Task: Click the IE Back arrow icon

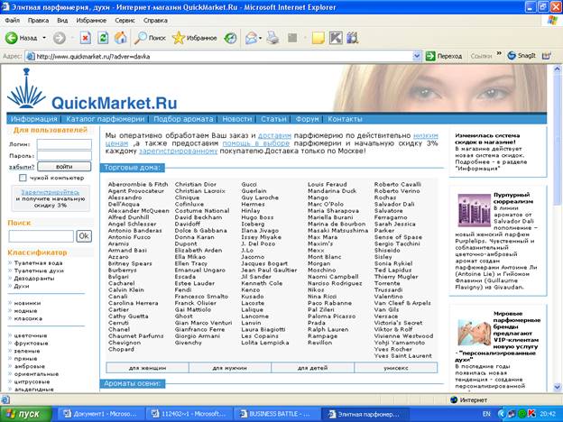Action: click(12, 38)
